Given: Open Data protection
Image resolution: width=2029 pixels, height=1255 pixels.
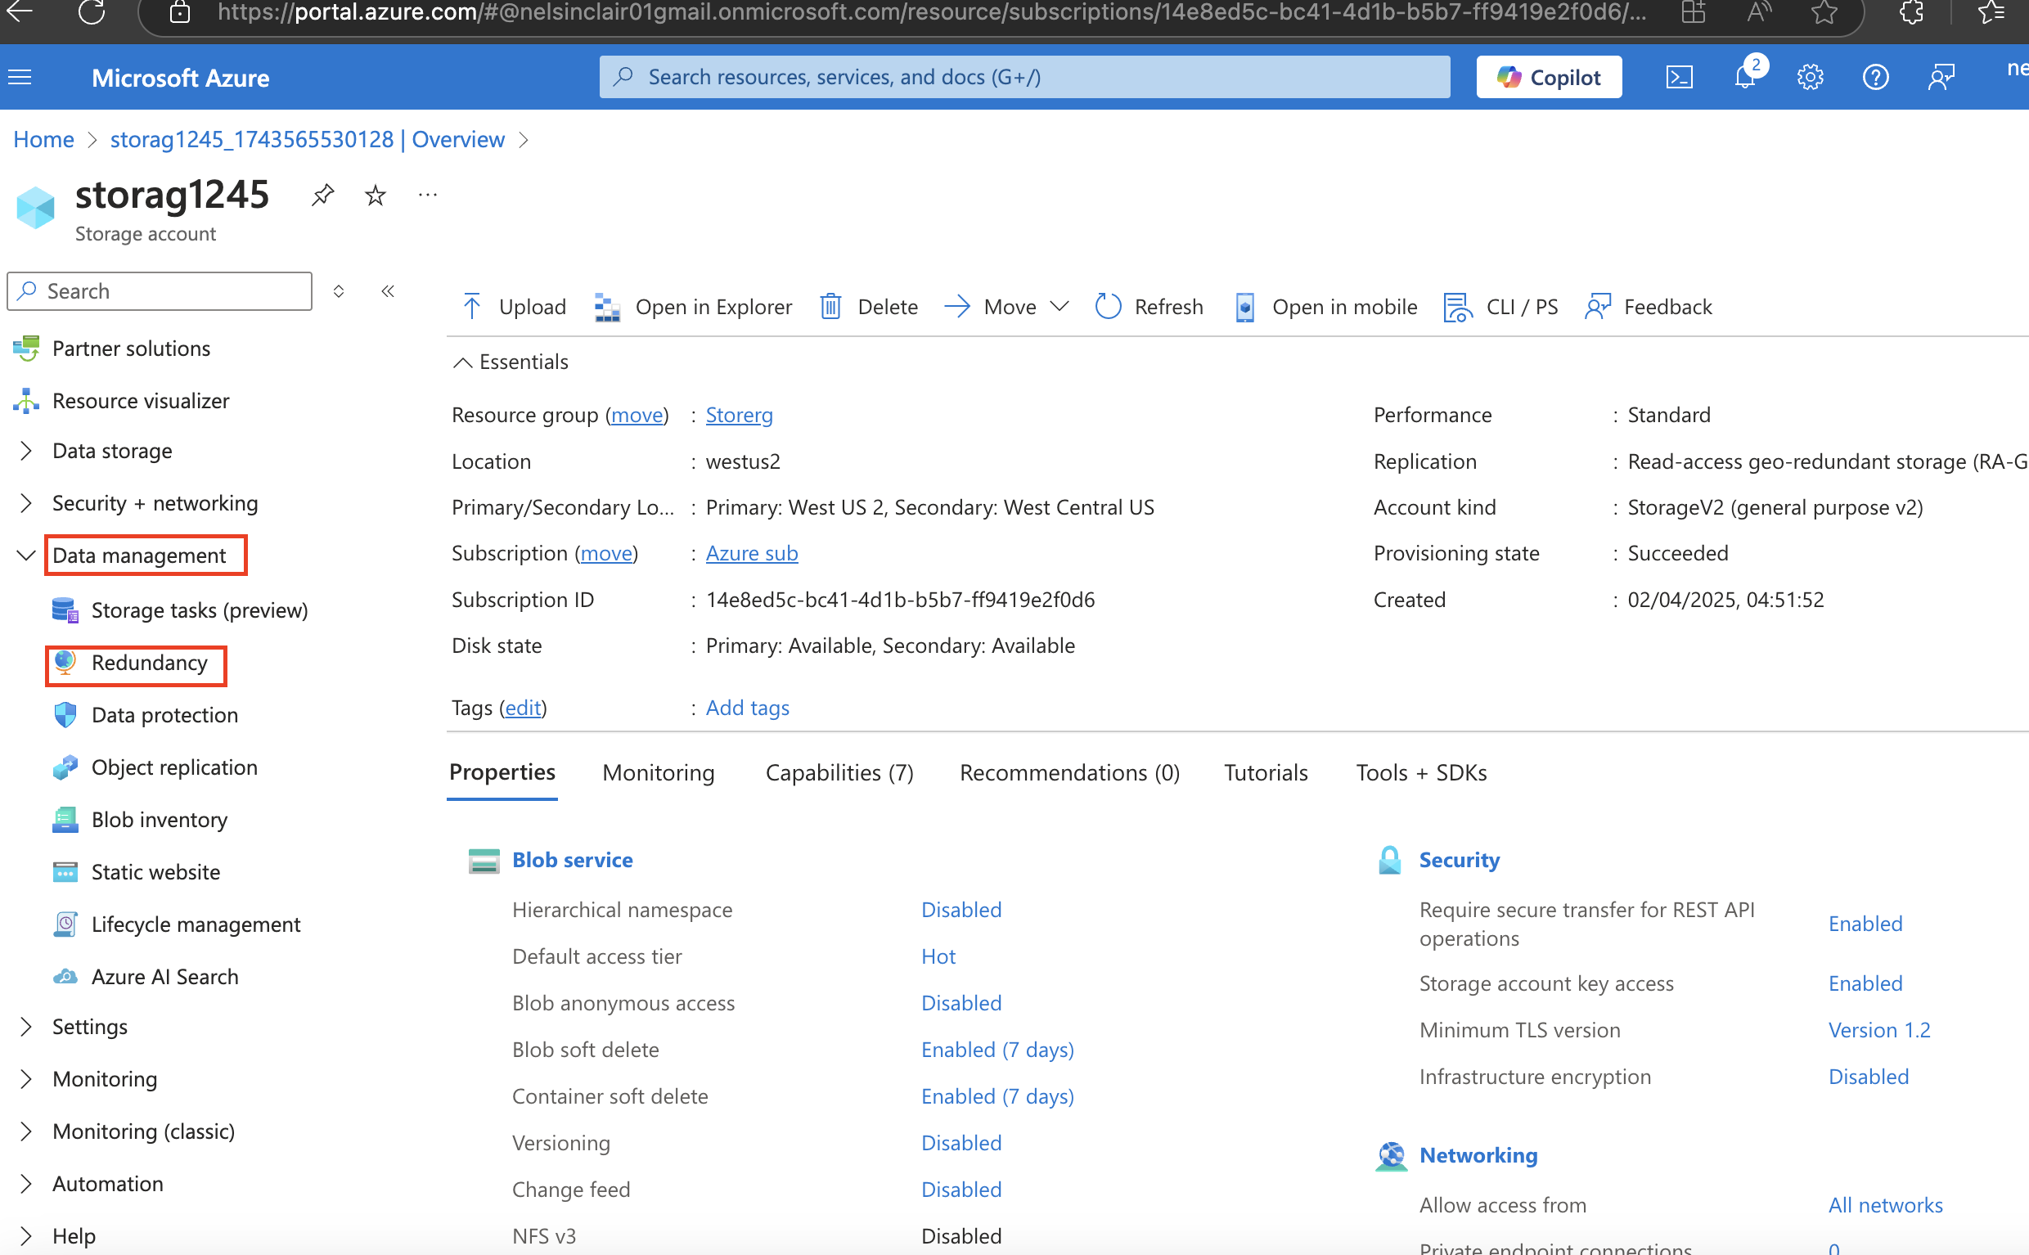Looking at the screenshot, I should point(164,715).
